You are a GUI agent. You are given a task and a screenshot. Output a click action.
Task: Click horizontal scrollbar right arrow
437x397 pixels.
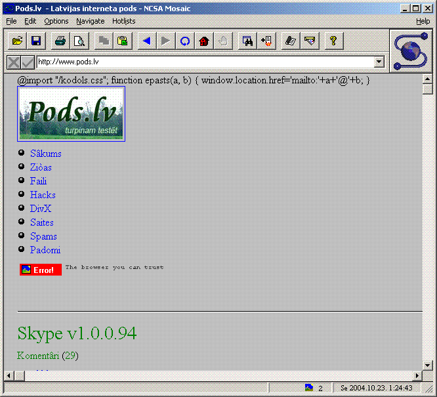[417, 375]
